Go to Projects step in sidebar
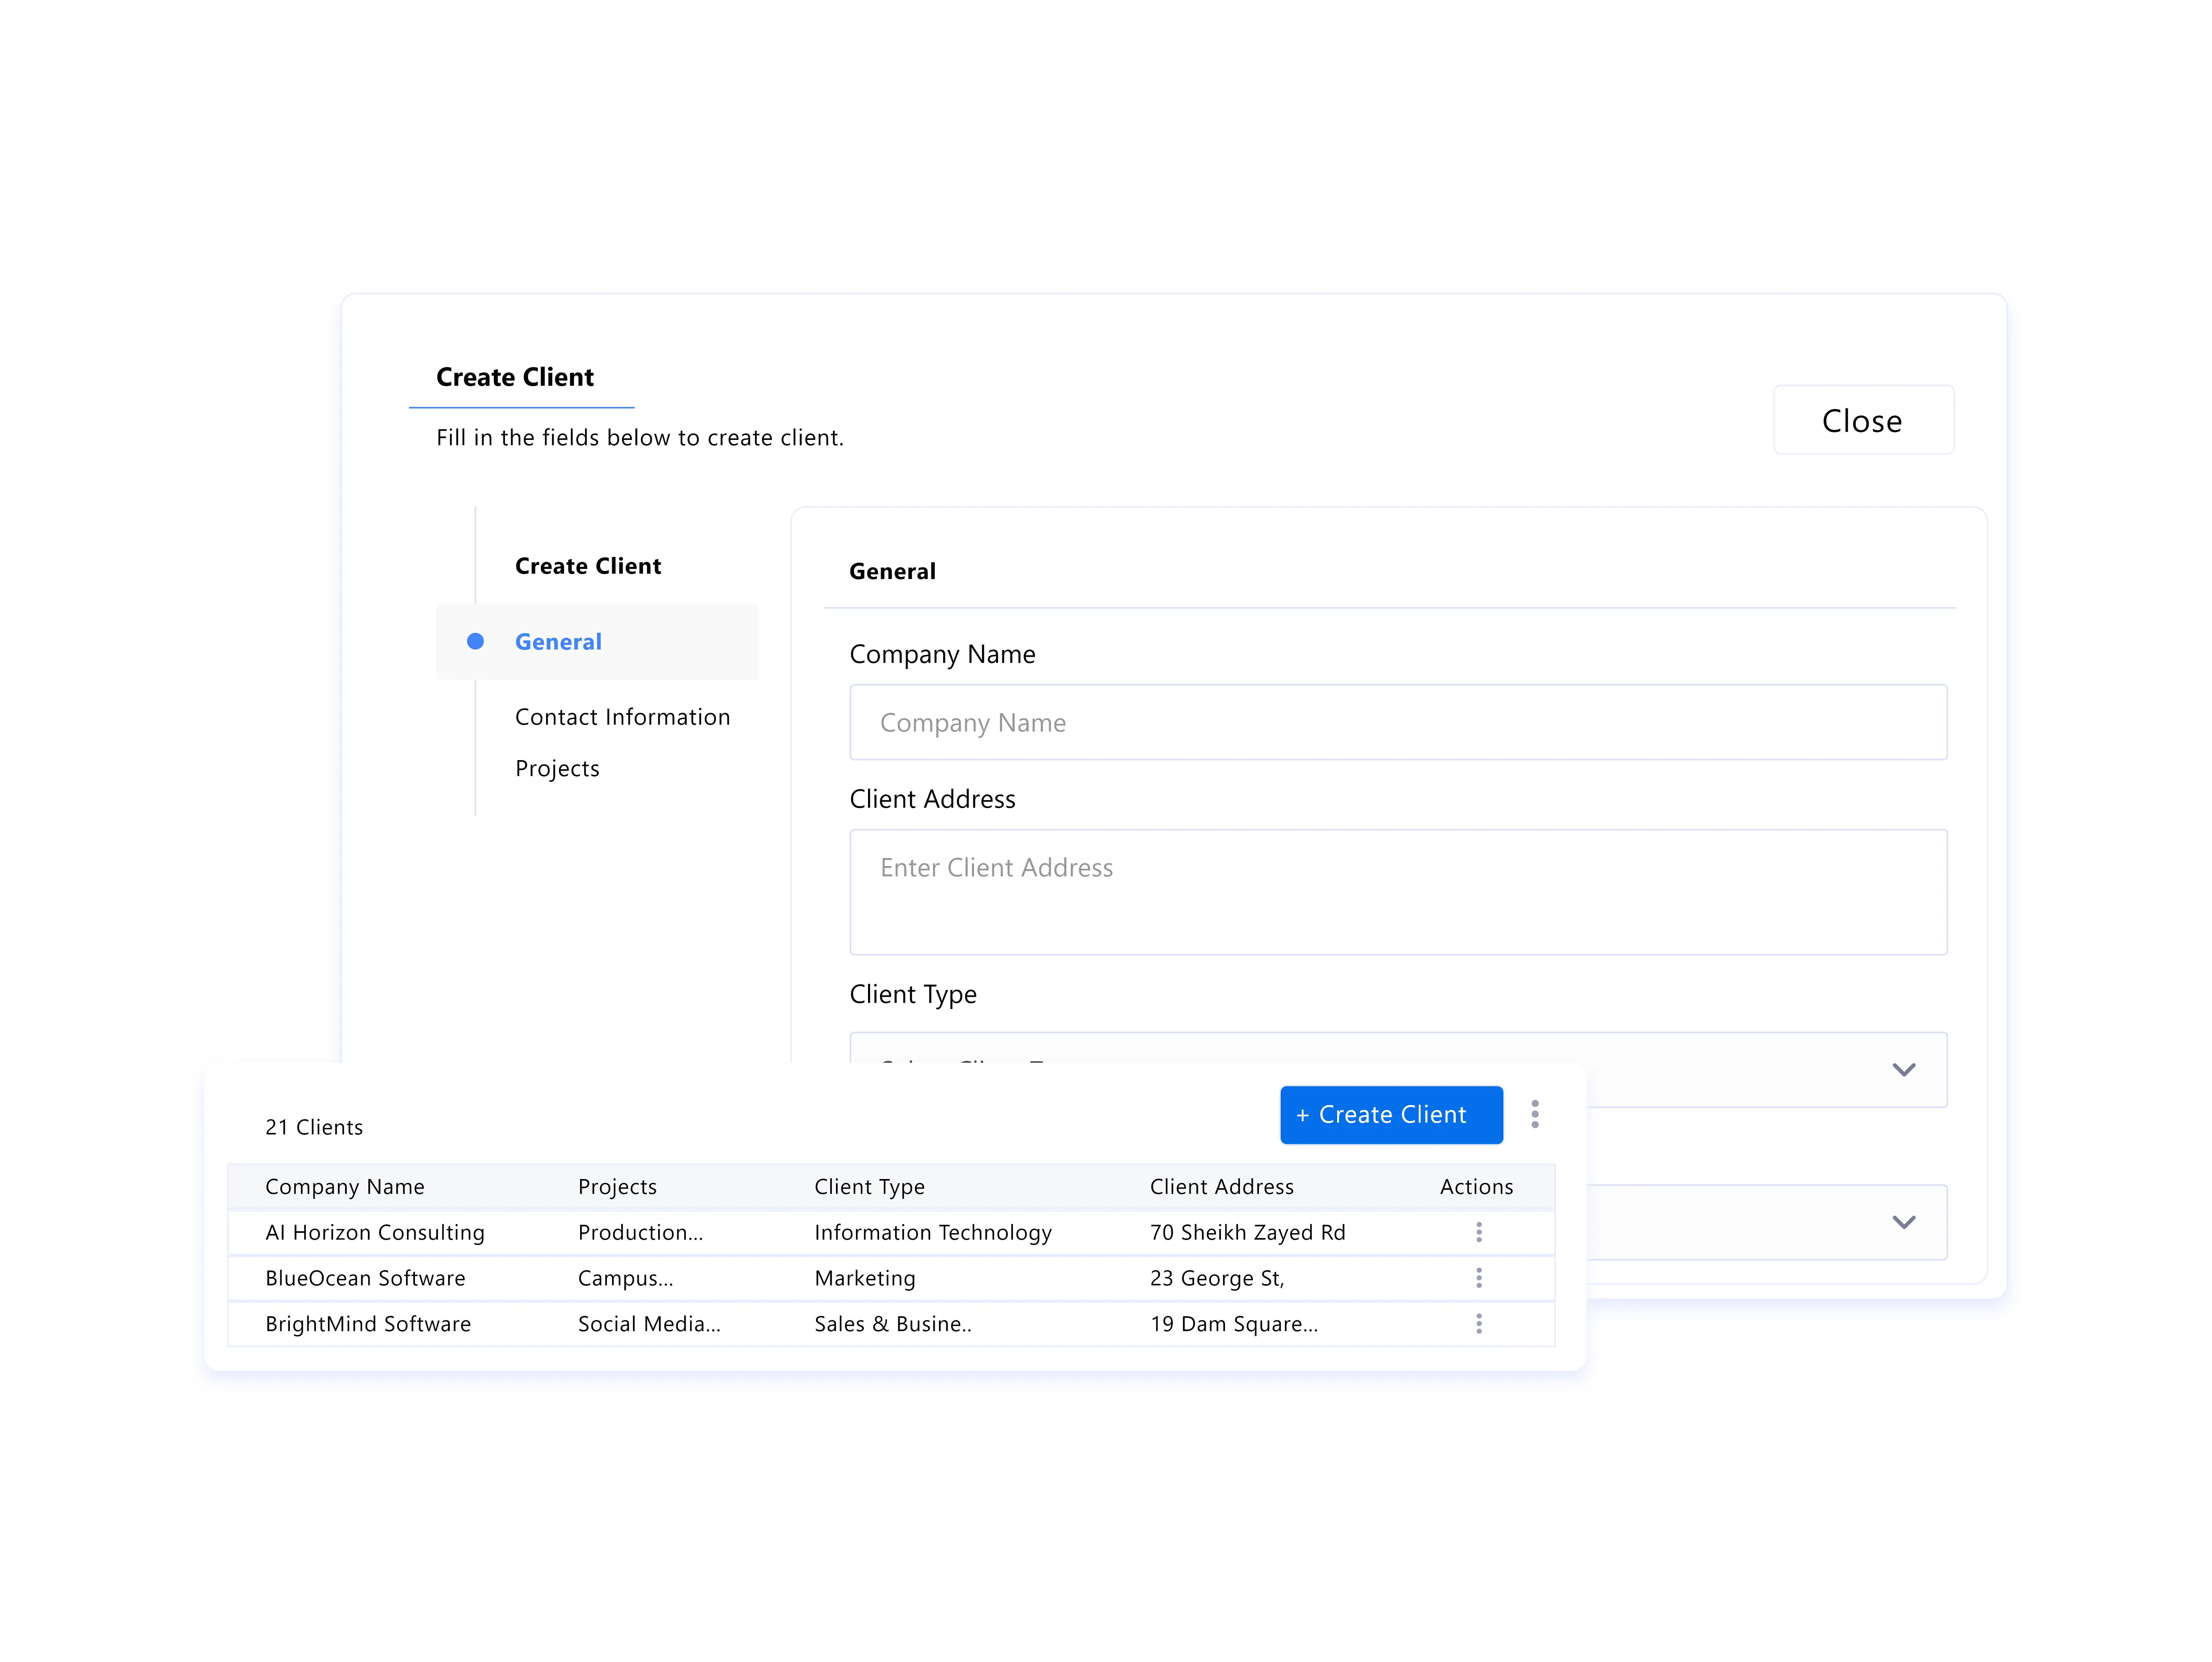Viewport: 2212px width, 1662px height. (x=557, y=768)
